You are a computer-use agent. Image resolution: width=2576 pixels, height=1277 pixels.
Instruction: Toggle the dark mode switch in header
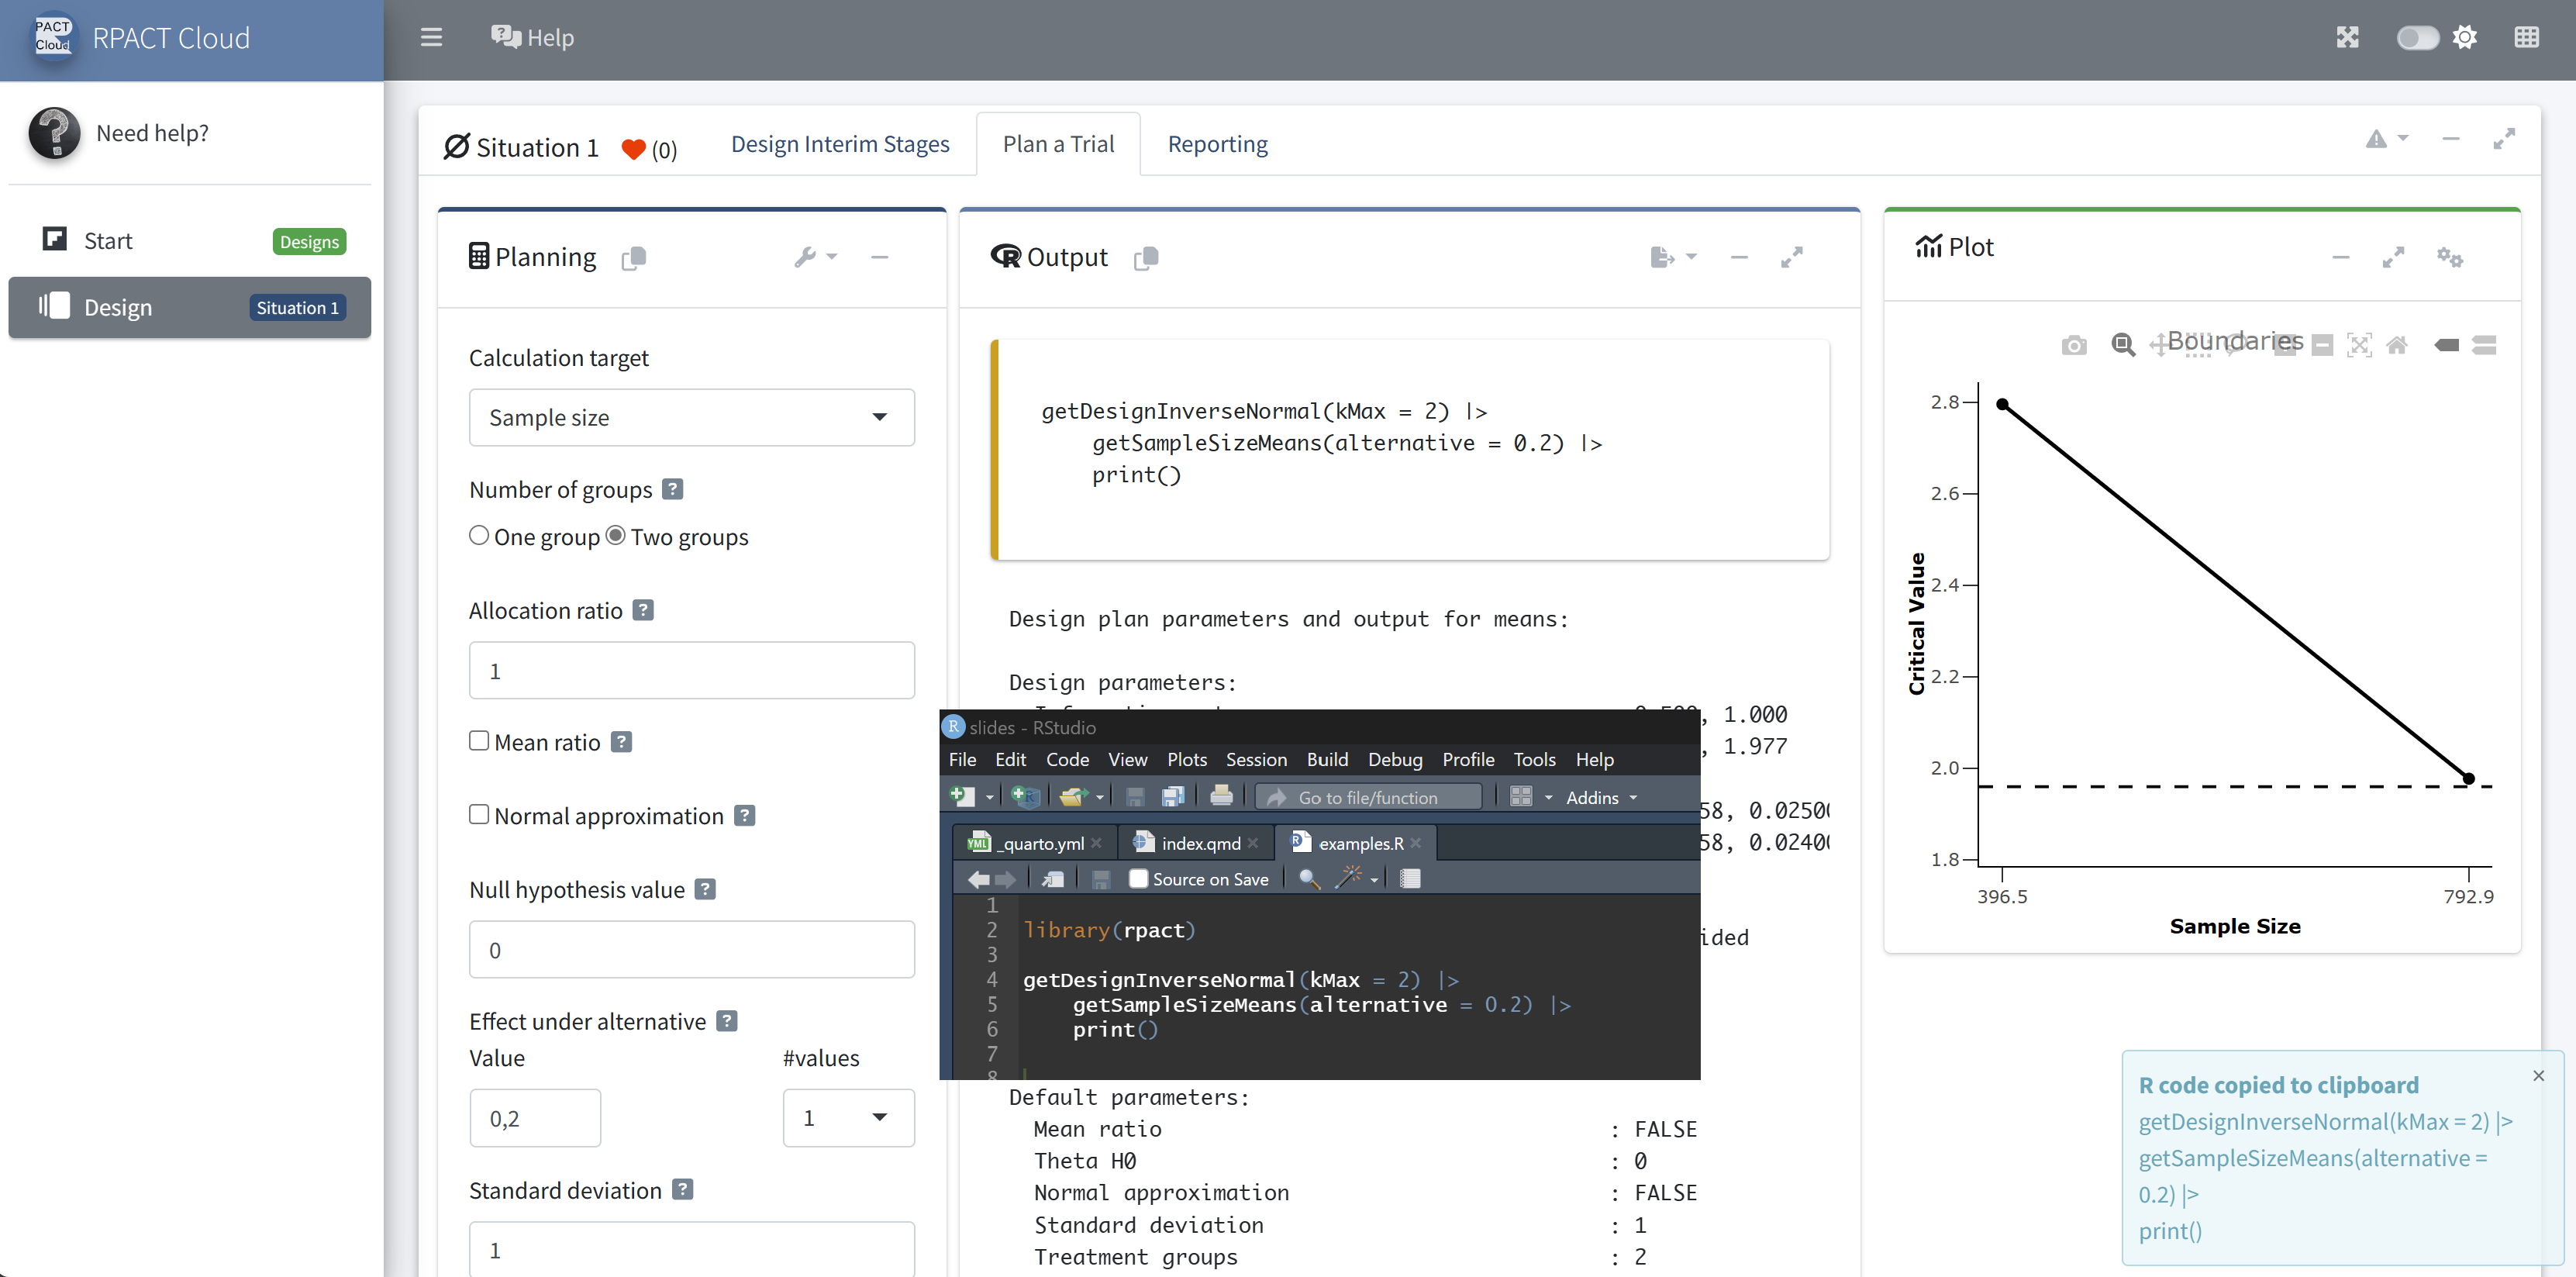2417,38
